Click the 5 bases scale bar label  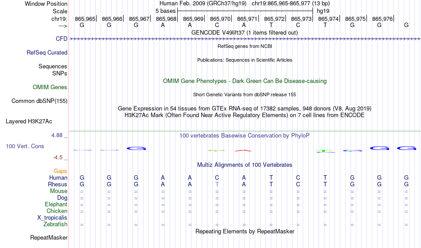166,11
